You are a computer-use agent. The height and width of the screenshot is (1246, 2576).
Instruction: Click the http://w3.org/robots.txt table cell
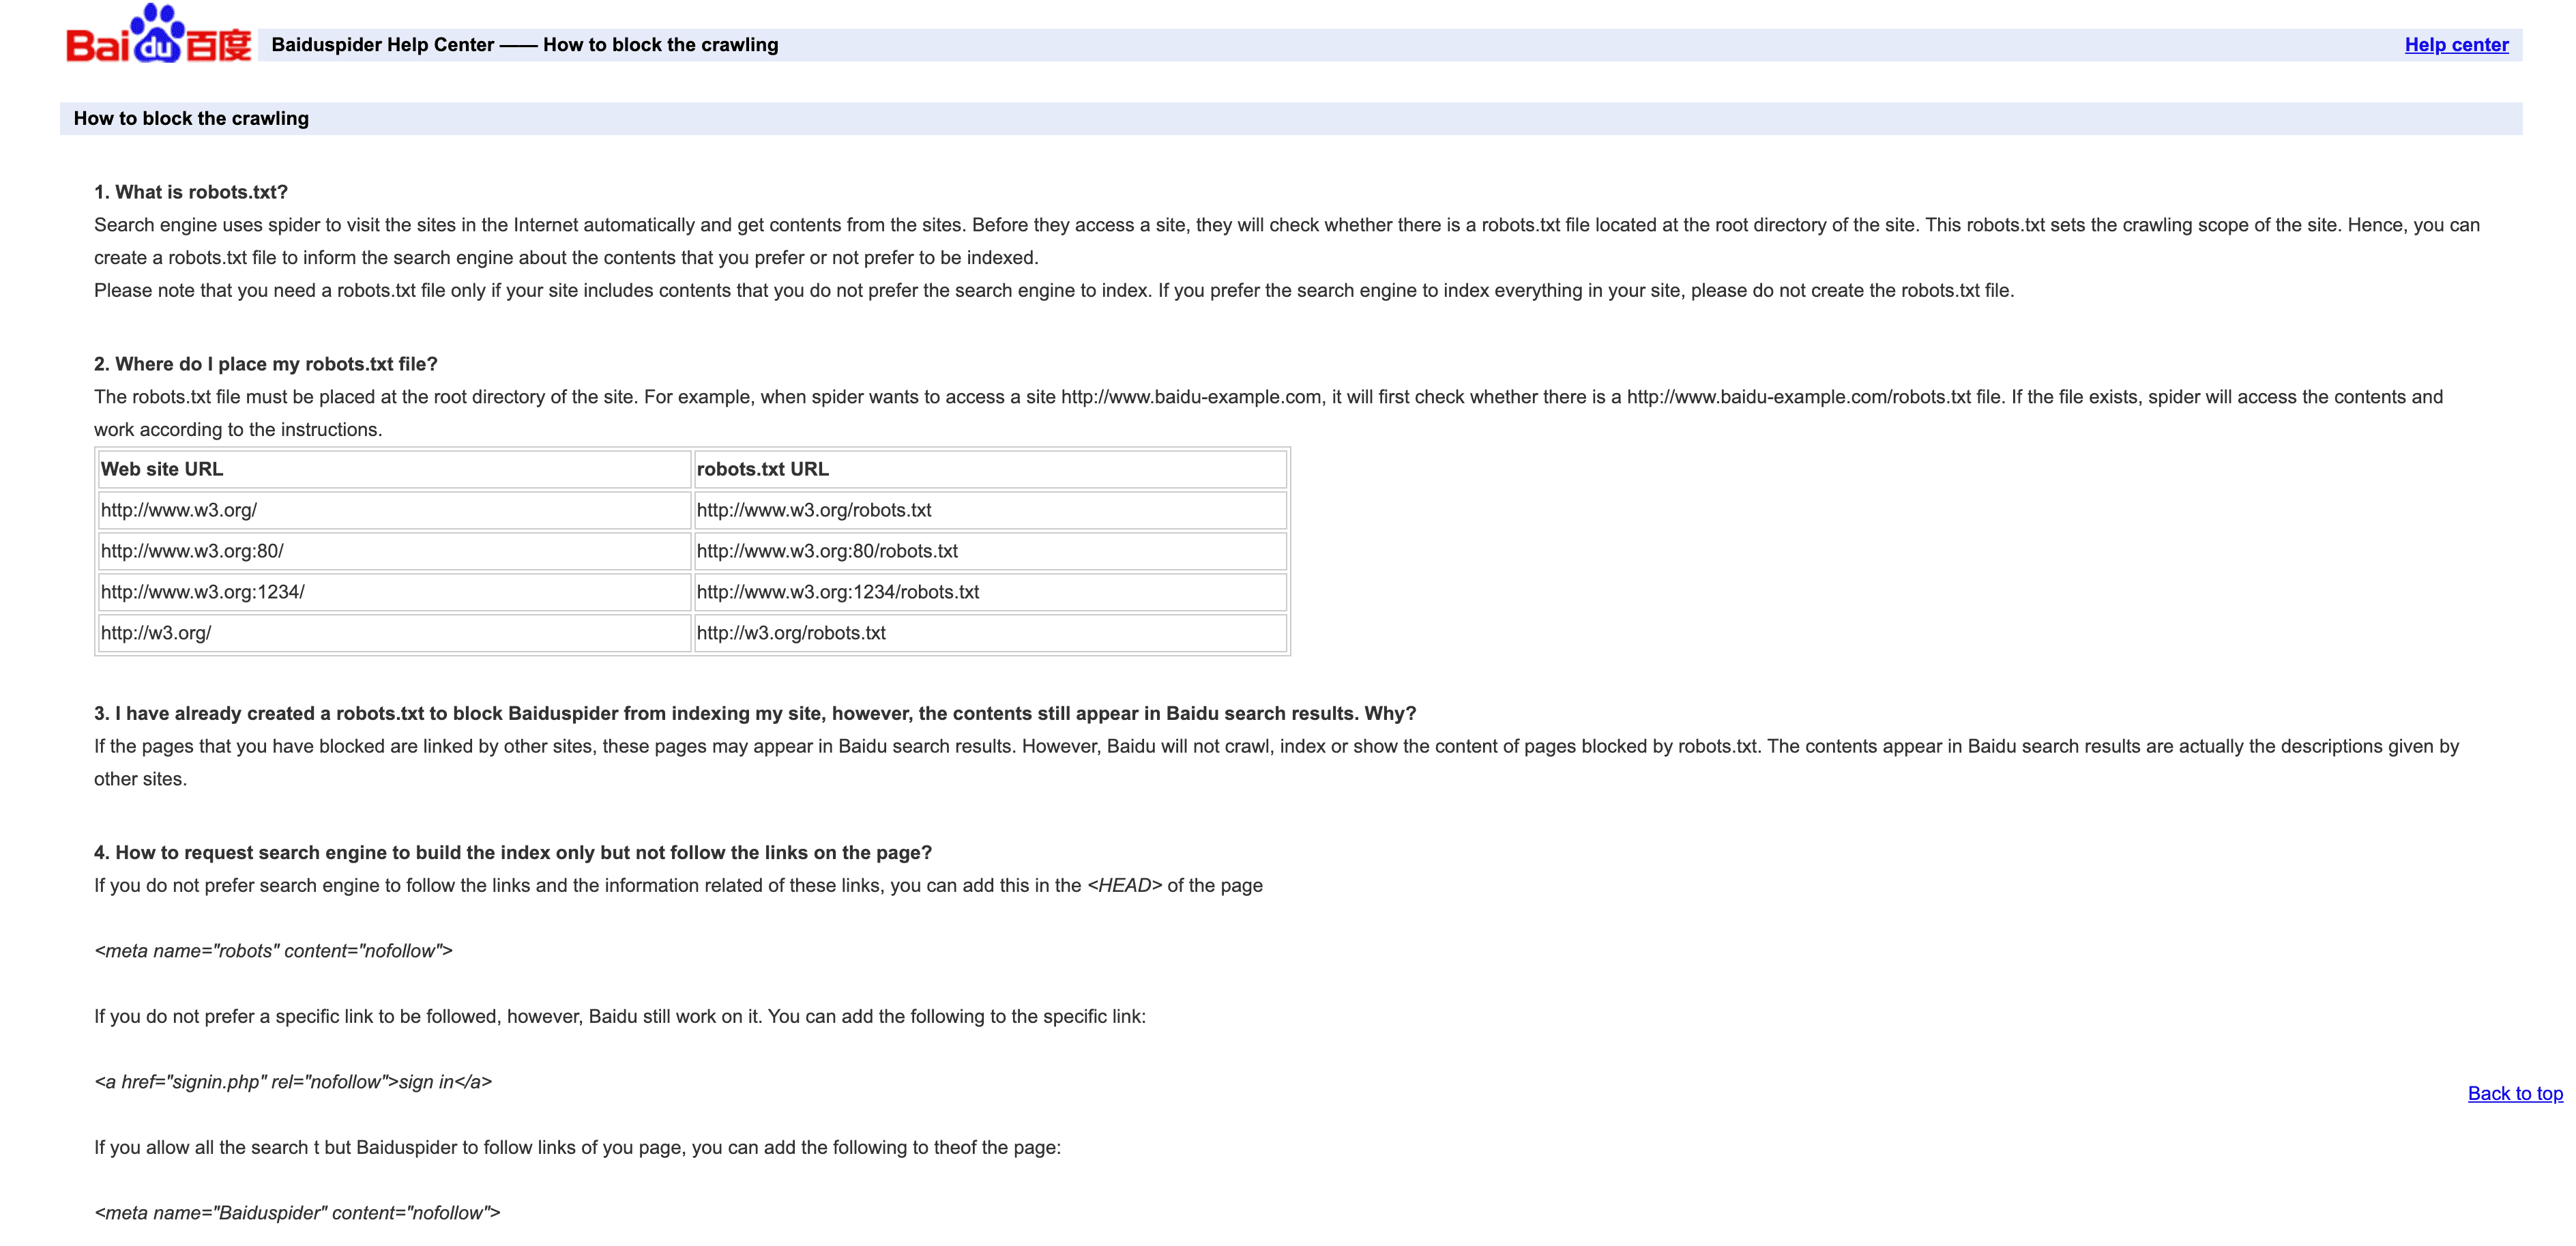(791, 633)
